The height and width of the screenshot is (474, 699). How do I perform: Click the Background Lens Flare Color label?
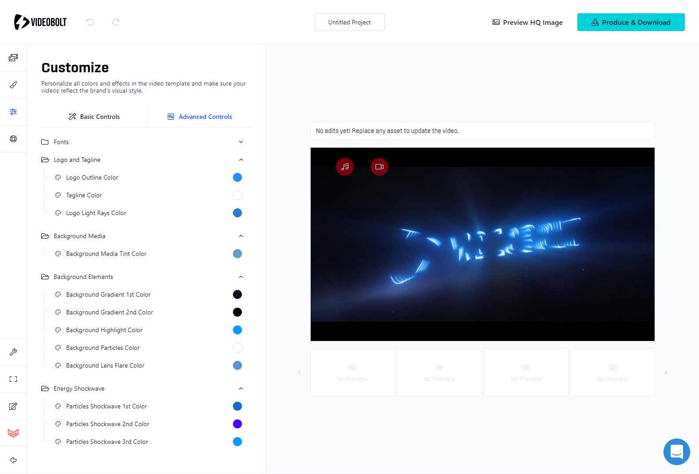tap(105, 365)
